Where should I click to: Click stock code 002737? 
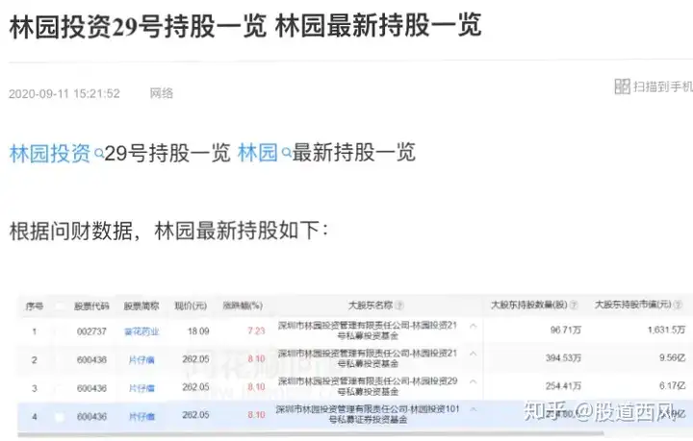[91, 331]
